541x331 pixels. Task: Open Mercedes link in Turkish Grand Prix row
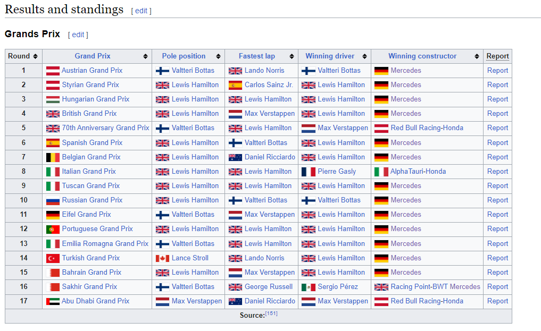click(x=406, y=258)
